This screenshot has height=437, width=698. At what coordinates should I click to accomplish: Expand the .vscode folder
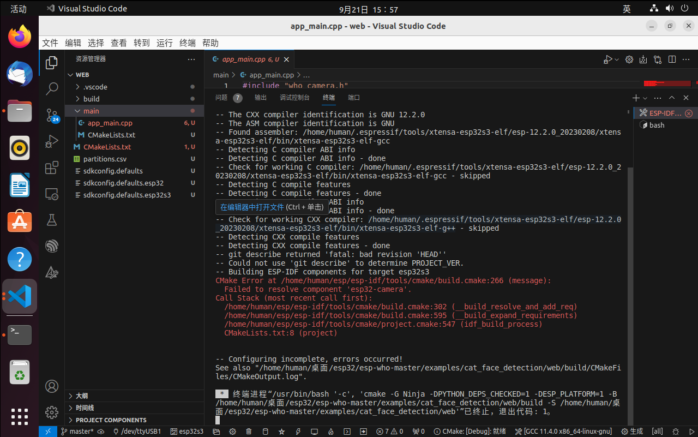[77, 87]
